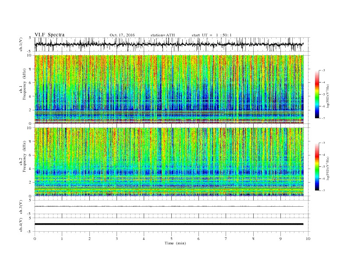347x268 pixels.
Task: Click the 'ch.3(V)' axis label
Action: [21, 207]
